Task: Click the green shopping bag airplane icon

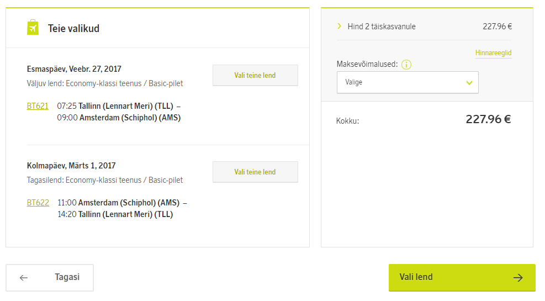Action: (33, 28)
